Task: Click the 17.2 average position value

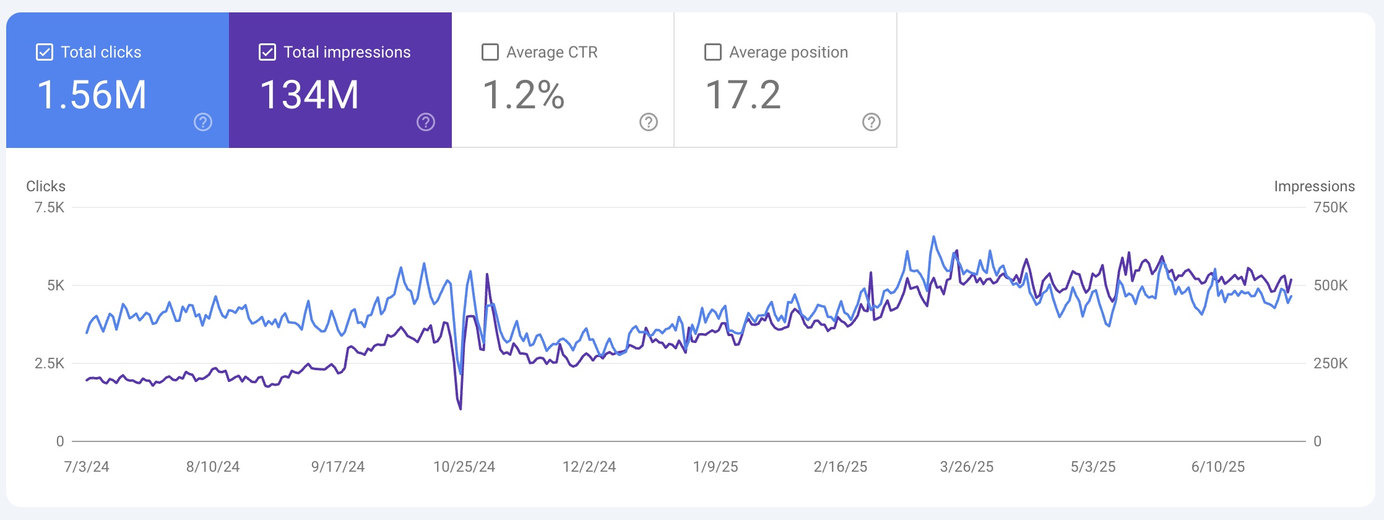Action: tap(743, 95)
